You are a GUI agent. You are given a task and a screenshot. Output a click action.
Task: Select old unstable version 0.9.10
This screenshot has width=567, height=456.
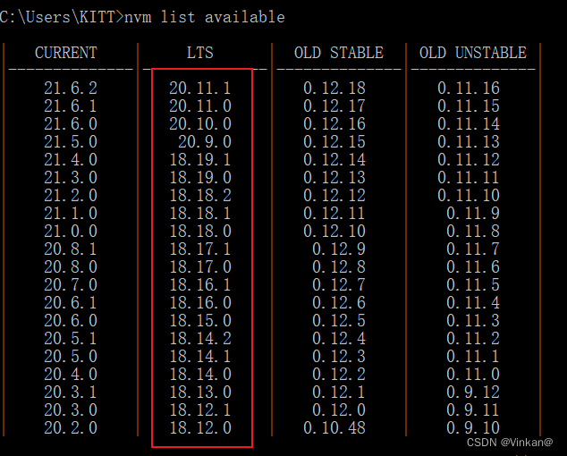pyautogui.click(x=473, y=428)
